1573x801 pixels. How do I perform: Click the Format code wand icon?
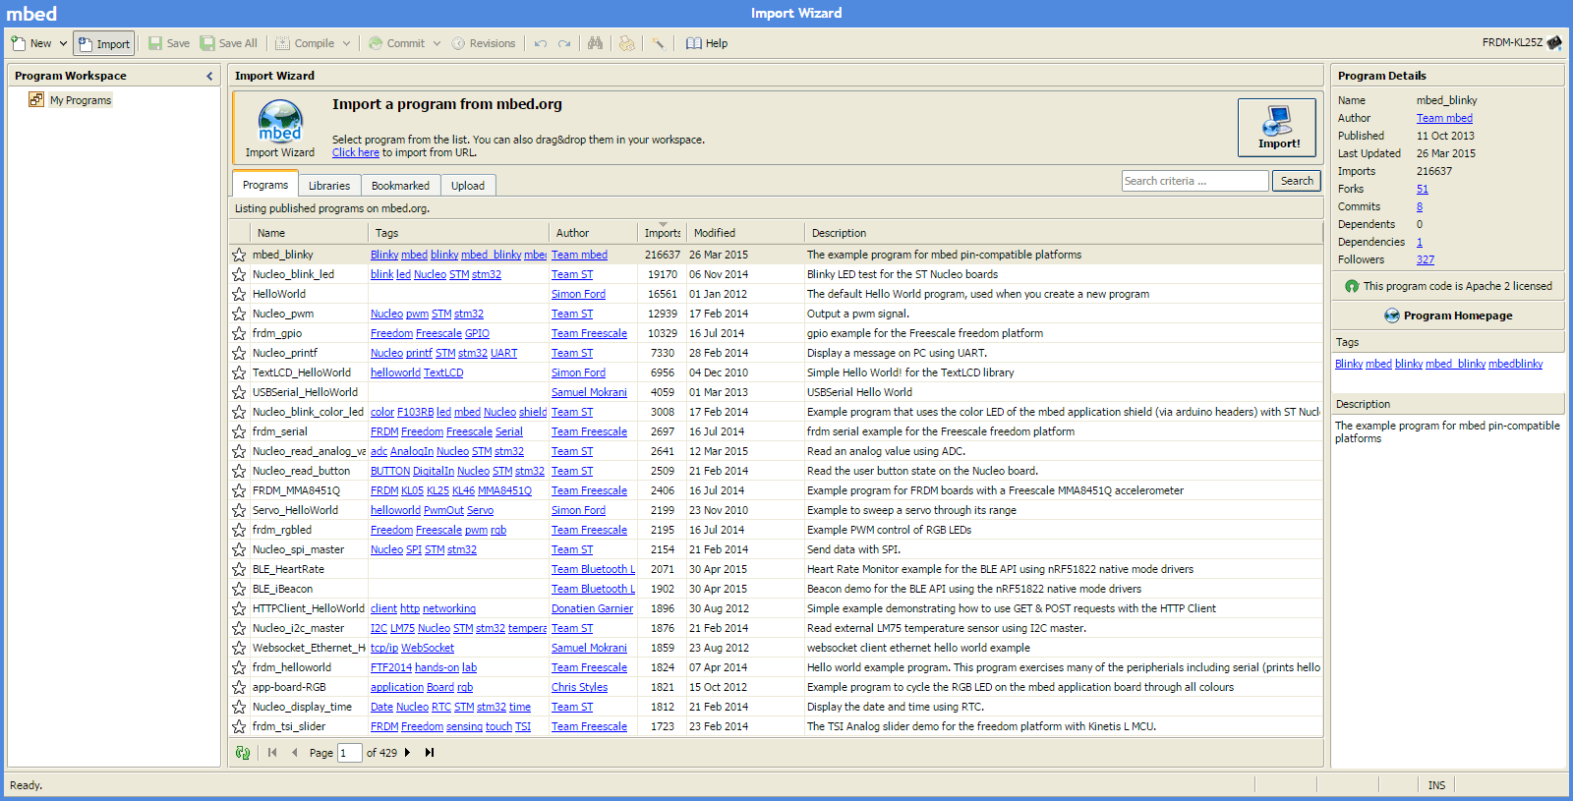658,43
